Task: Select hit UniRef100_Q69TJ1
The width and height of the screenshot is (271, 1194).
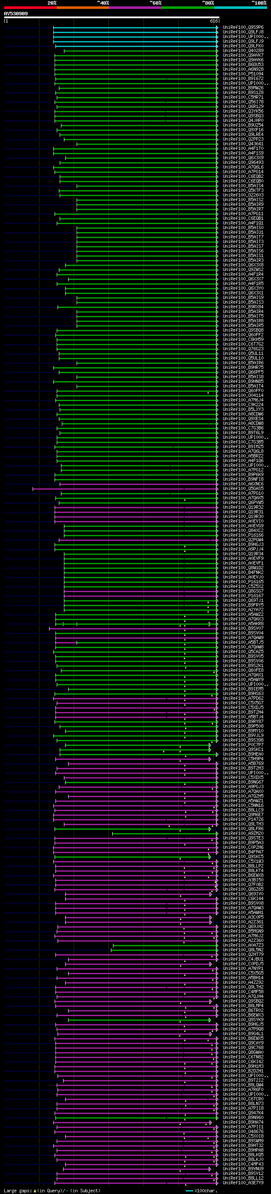Action: 243,600
